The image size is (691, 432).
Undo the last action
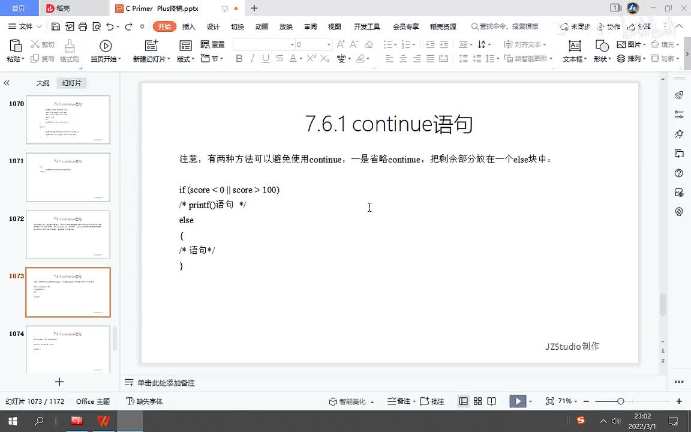click(x=110, y=26)
